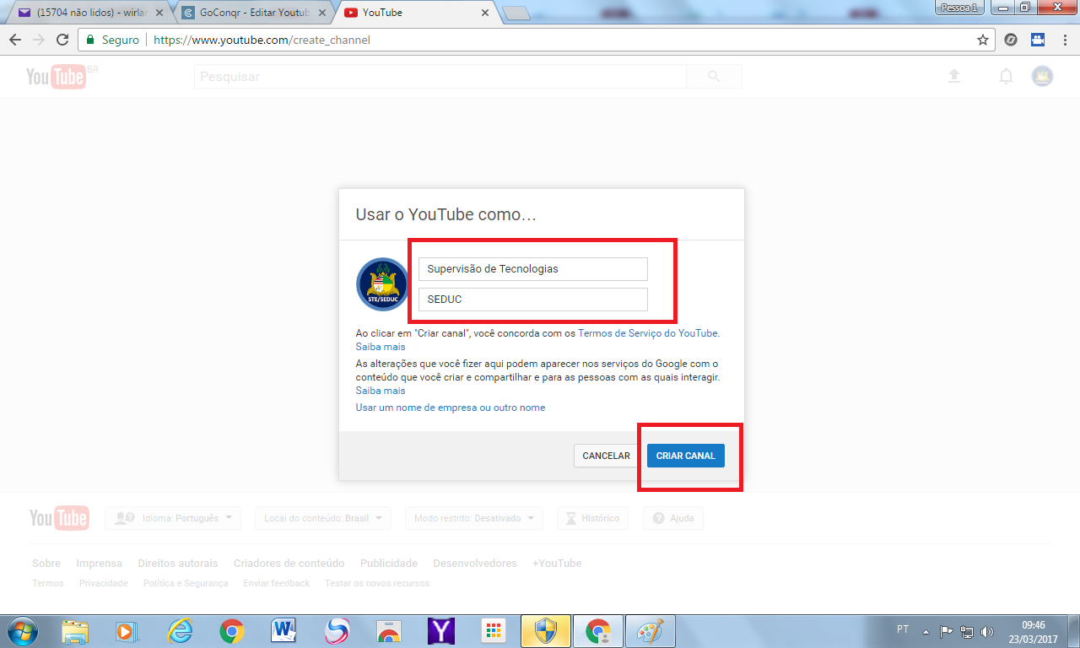Open the Publicidade footer link
The image size is (1080, 648).
[389, 564]
